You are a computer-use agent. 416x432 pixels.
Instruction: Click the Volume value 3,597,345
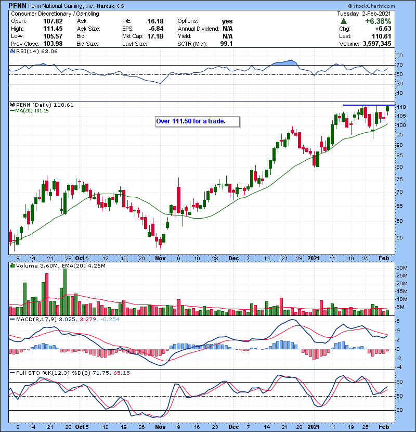click(x=377, y=44)
